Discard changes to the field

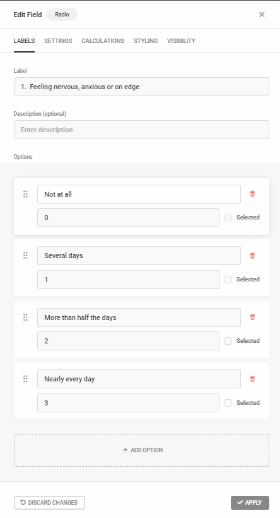[x=49, y=502]
